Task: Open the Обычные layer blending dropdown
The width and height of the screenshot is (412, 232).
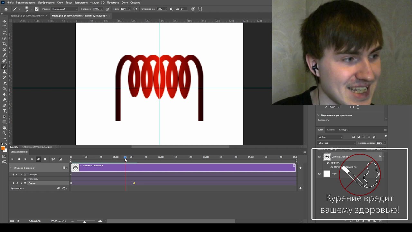Action: pyautogui.click(x=337, y=143)
